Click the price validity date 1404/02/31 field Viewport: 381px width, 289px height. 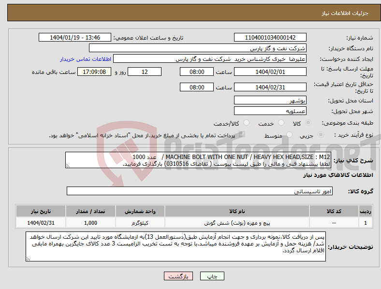[x=270, y=87]
